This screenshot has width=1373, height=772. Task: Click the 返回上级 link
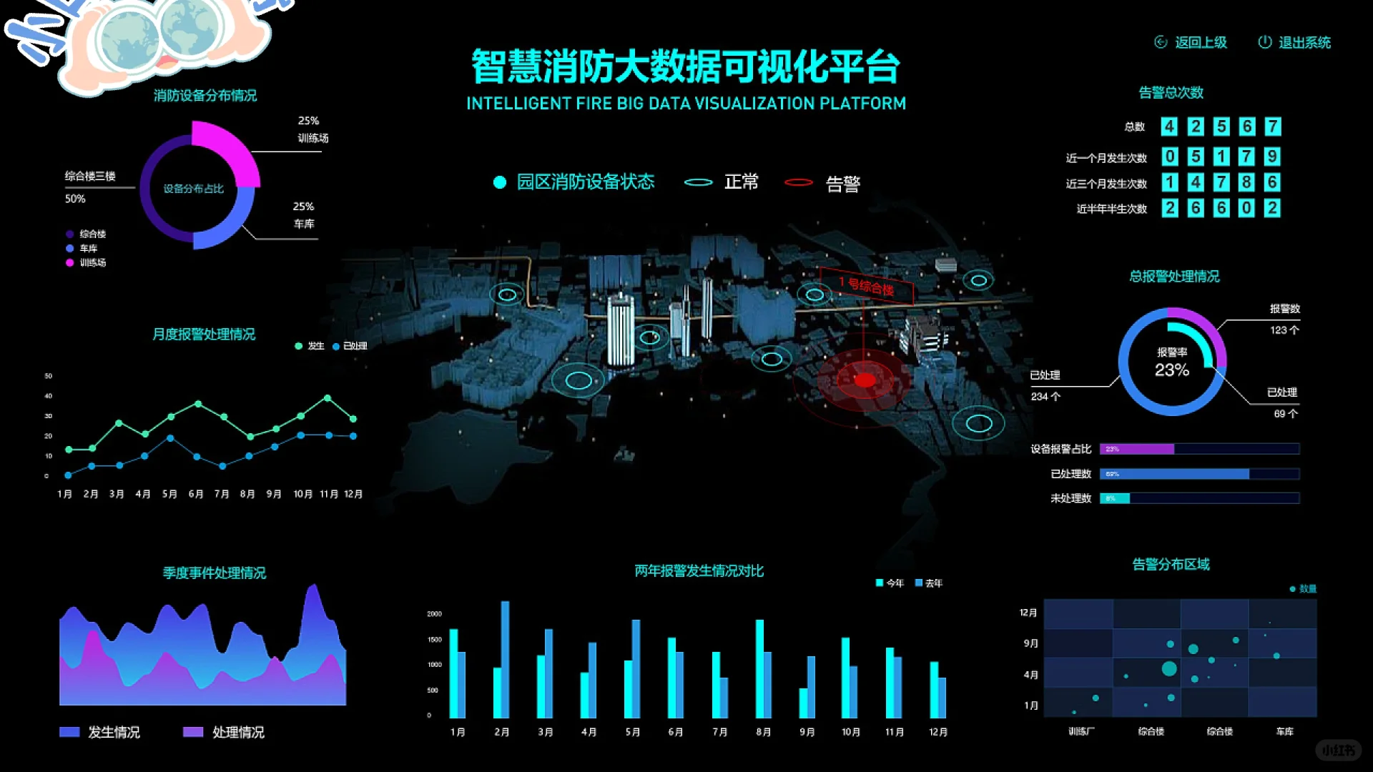click(x=1199, y=42)
